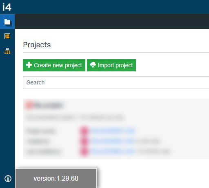Open the organization hierarchy icon in sidebar

coord(7,51)
